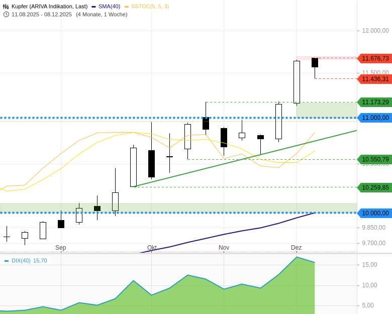This screenshot has width=392, height=314.
Task: Click the blue 10.000,00 support level tag
Action: pos(375,213)
